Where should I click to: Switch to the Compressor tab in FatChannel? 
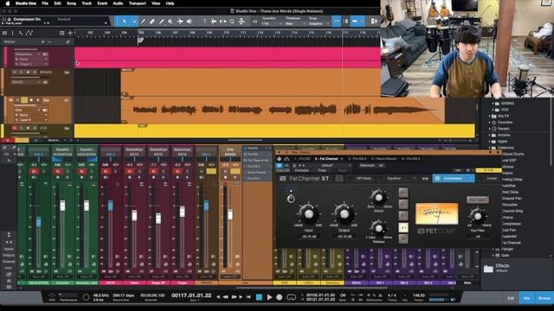coord(454,179)
